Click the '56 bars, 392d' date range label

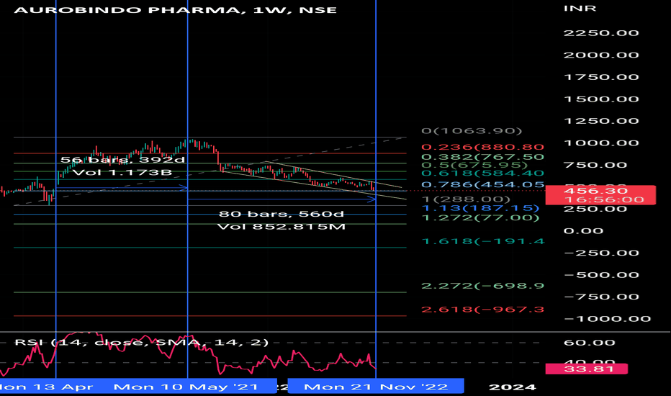pos(122,160)
